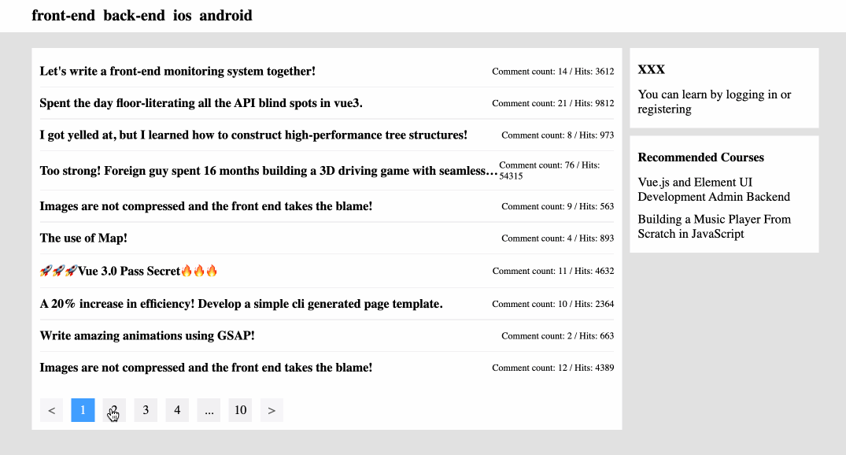Go to the android category
846x455 pixels.
click(x=226, y=16)
